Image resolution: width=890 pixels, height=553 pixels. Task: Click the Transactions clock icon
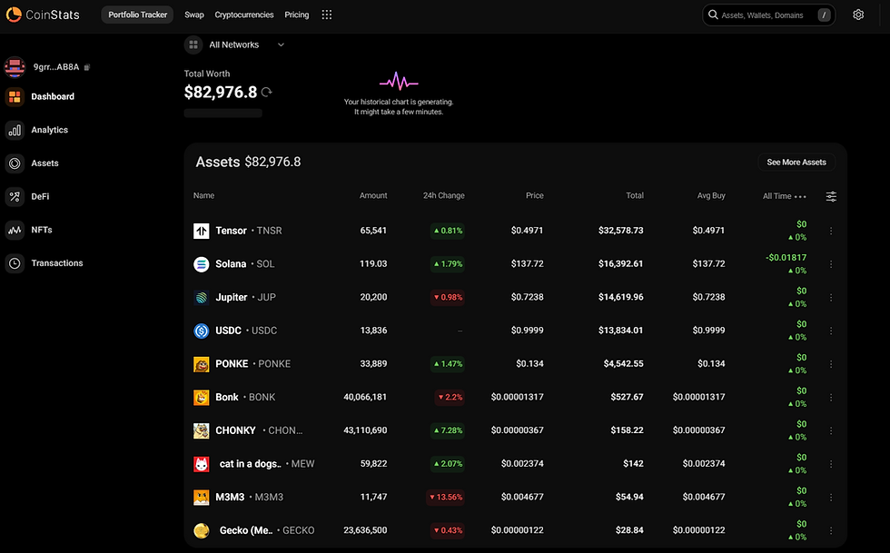click(x=15, y=263)
